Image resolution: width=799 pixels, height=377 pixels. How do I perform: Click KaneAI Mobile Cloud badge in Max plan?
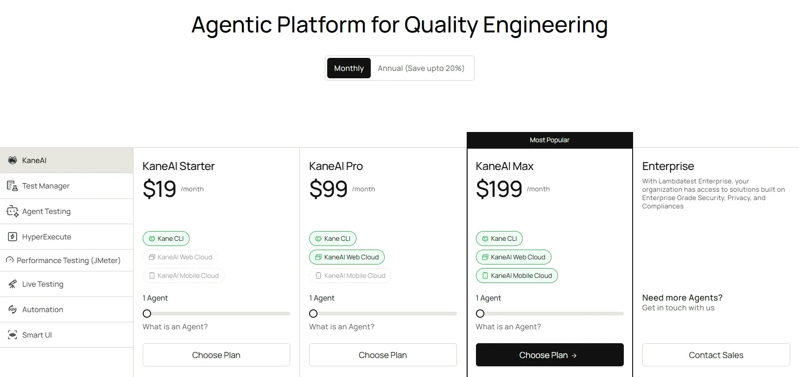click(x=517, y=276)
